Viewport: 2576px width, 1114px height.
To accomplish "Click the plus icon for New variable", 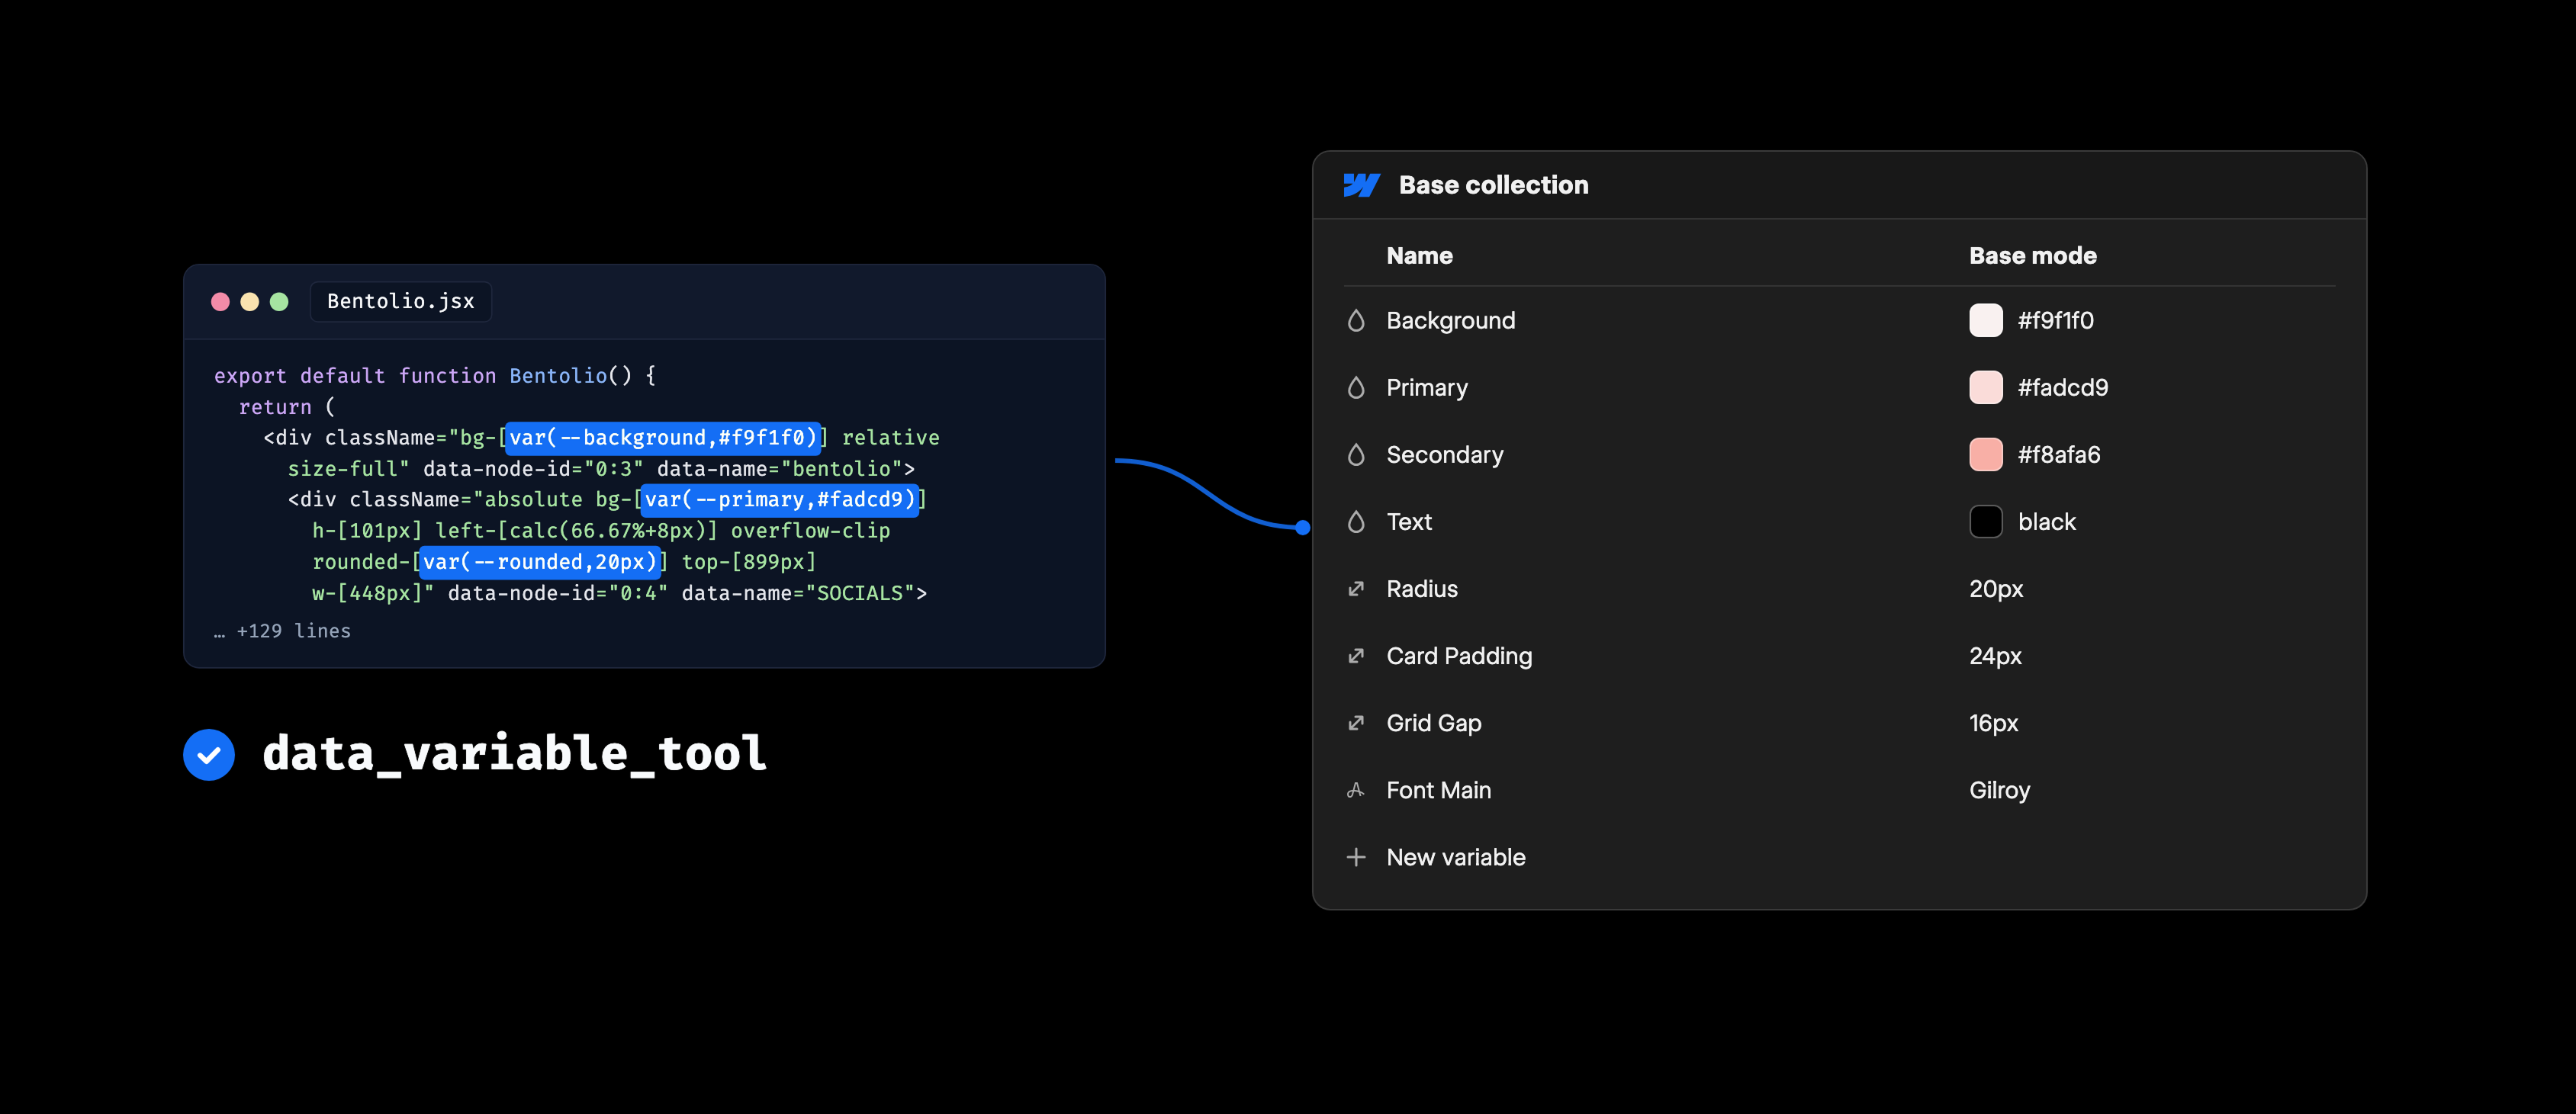I will [x=1356, y=857].
